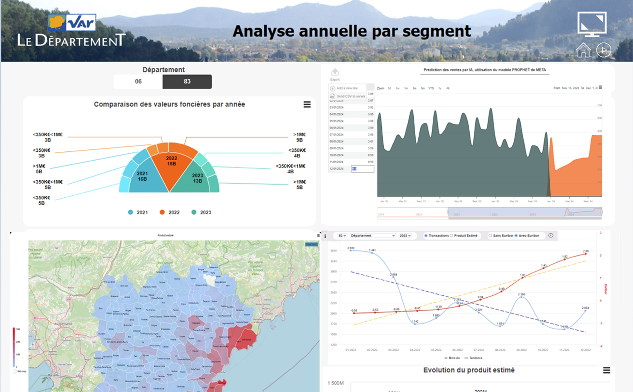Click the Export icon above the data table
633x392 pixels.
tap(335, 73)
